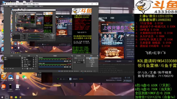
Task: Remove selected scene with the minus icon
Action: (7, 68)
